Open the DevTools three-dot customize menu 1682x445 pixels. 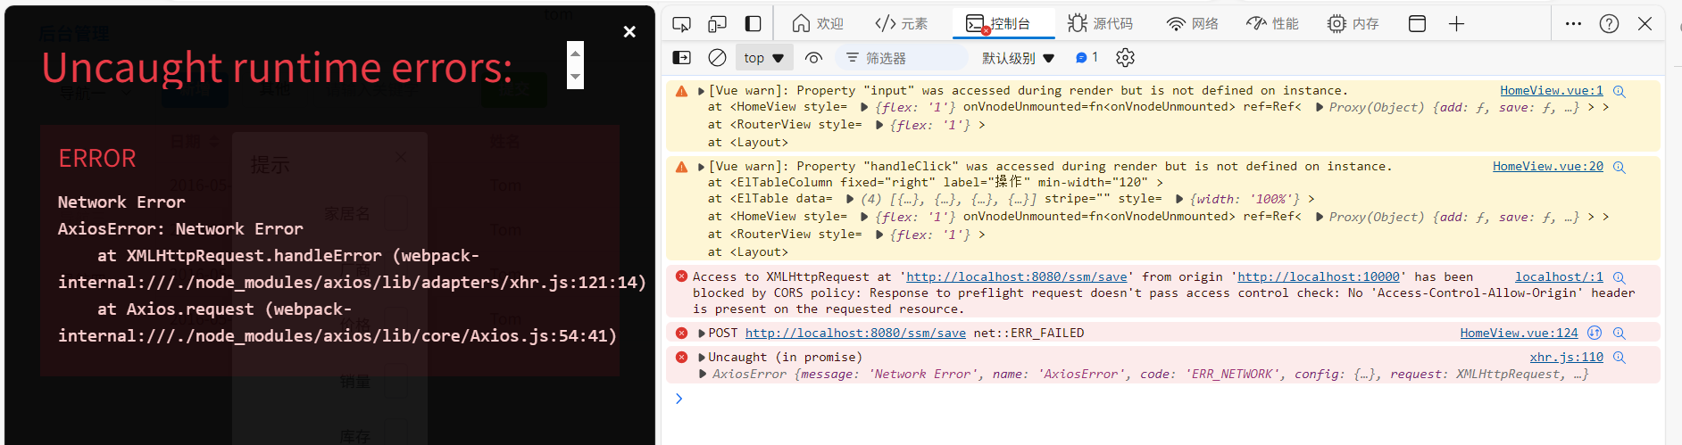click(1573, 24)
